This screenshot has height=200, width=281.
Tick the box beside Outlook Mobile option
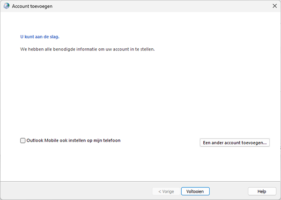pyautogui.click(x=23, y=141)
